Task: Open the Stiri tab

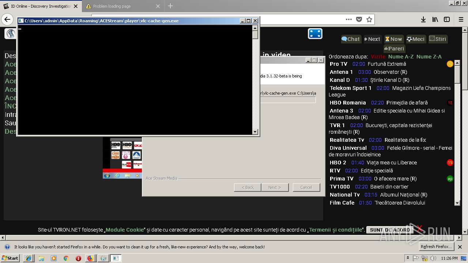Action: coord(438,39)
